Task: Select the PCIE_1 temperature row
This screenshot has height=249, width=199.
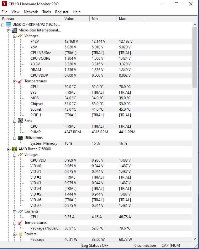Action: 111,115
